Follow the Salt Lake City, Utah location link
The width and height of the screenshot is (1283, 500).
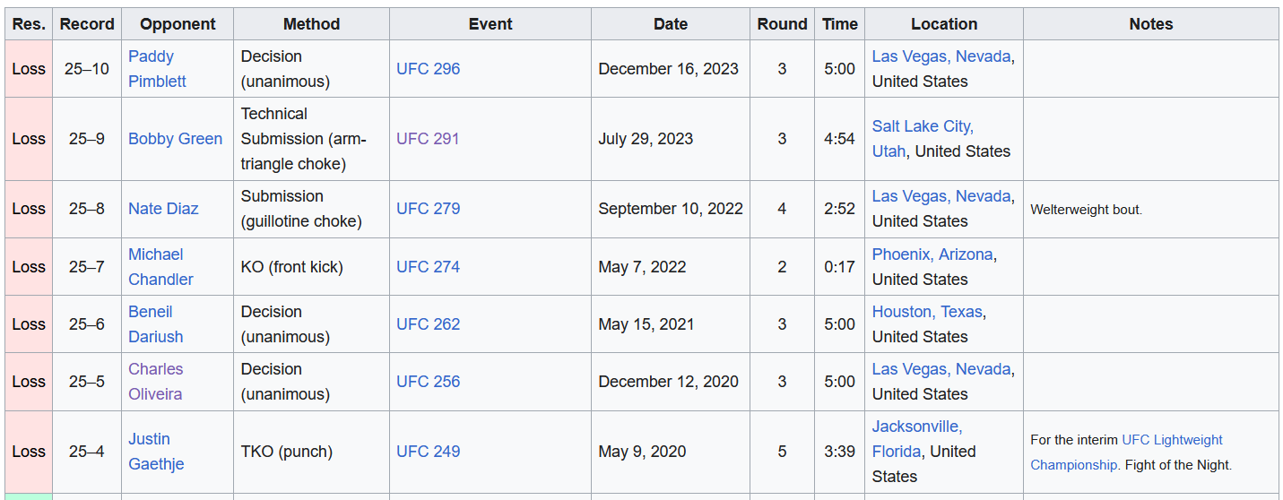923,139
